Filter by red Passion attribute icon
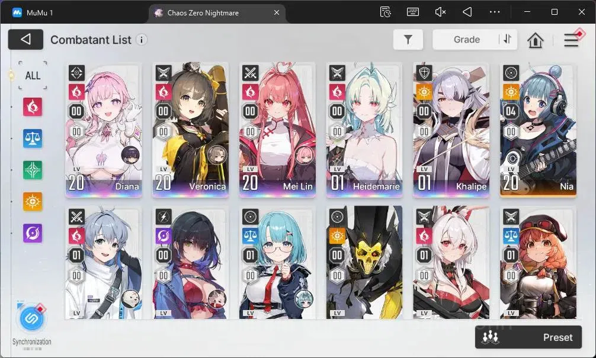The height and width of the screenshot is (358, 596). (33, 107)
